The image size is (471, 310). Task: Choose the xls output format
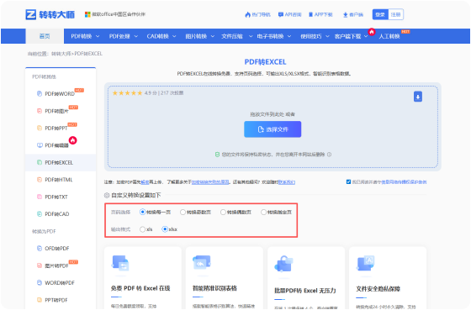click(x=143, y=229)
